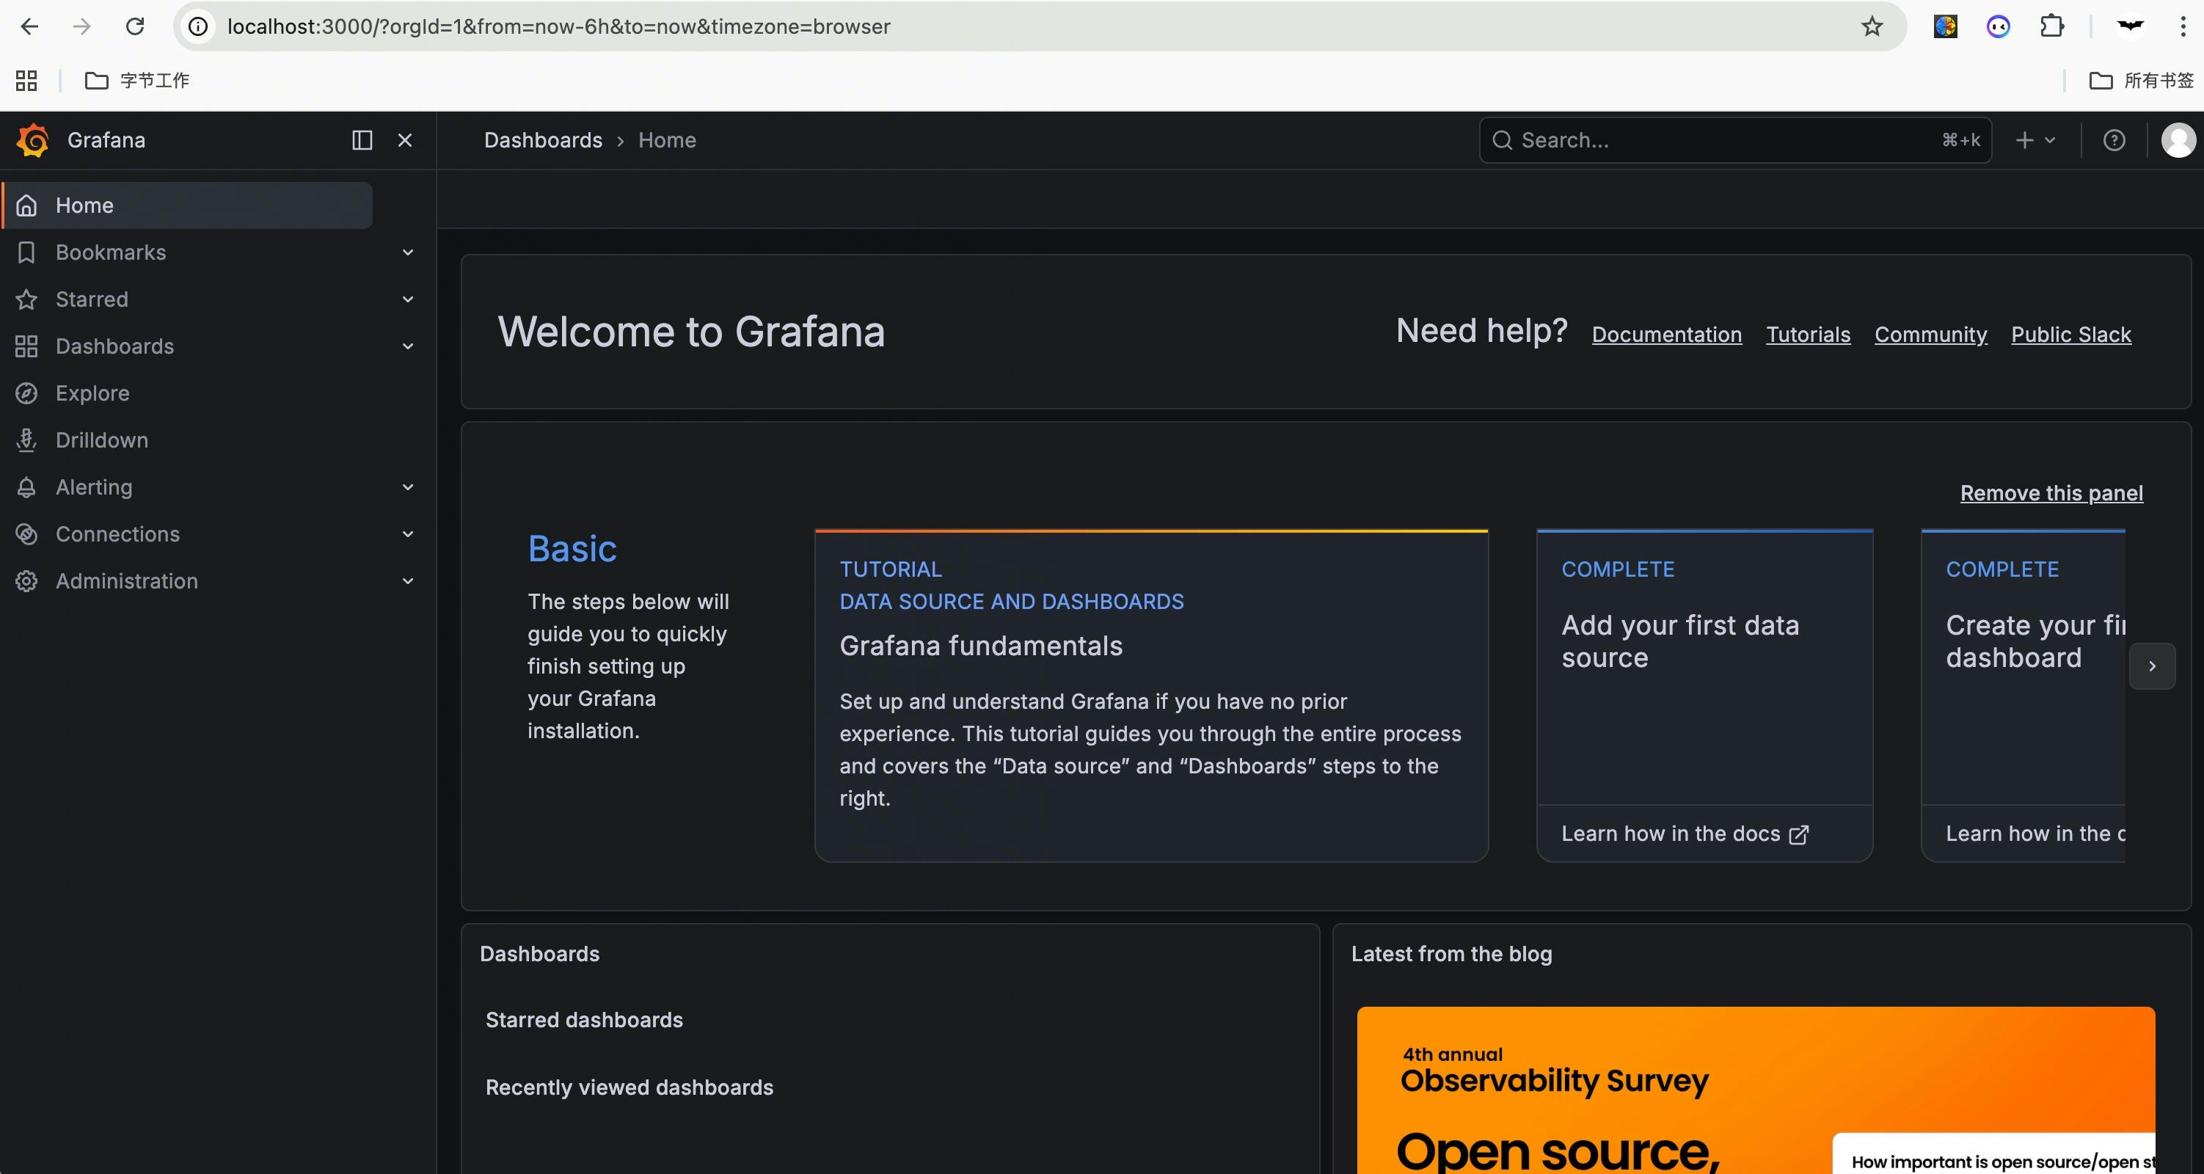Click Dashboards in the breadcrumb
The height and width of the screenshot is (1174, 2204).
(542, 140)
